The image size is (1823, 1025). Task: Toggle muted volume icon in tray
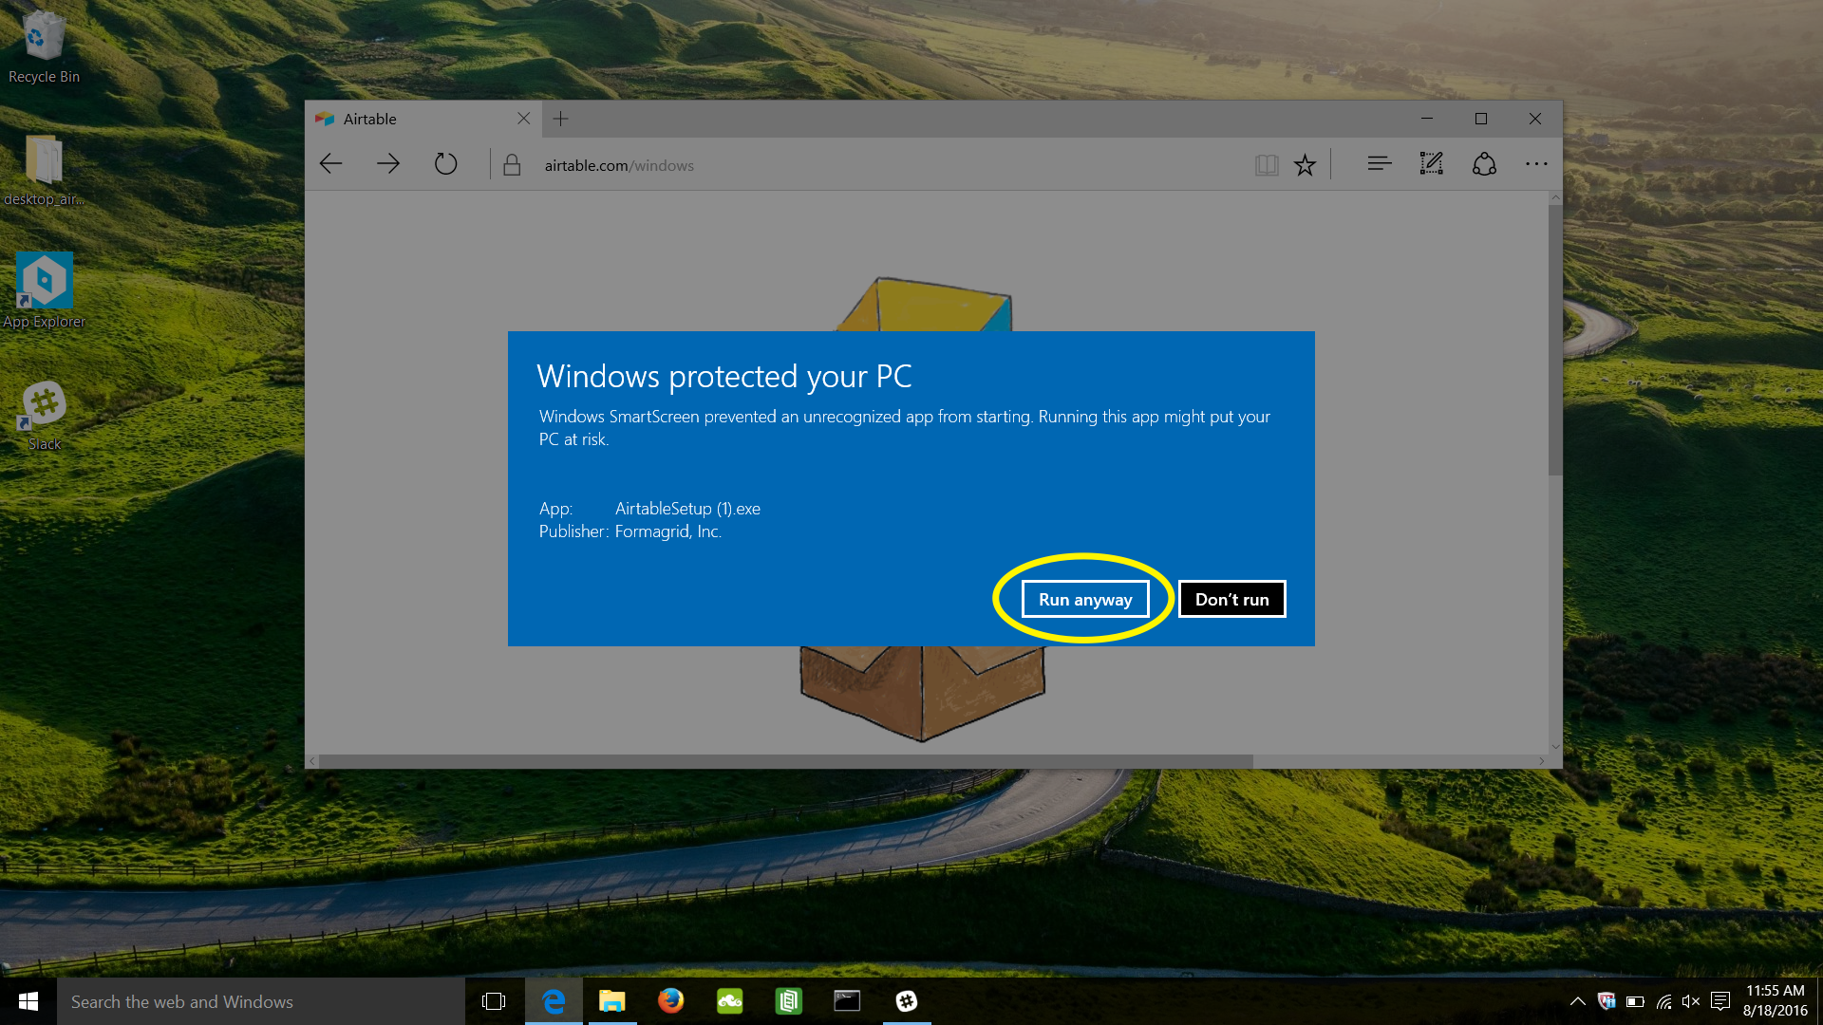point(1691,1001)
